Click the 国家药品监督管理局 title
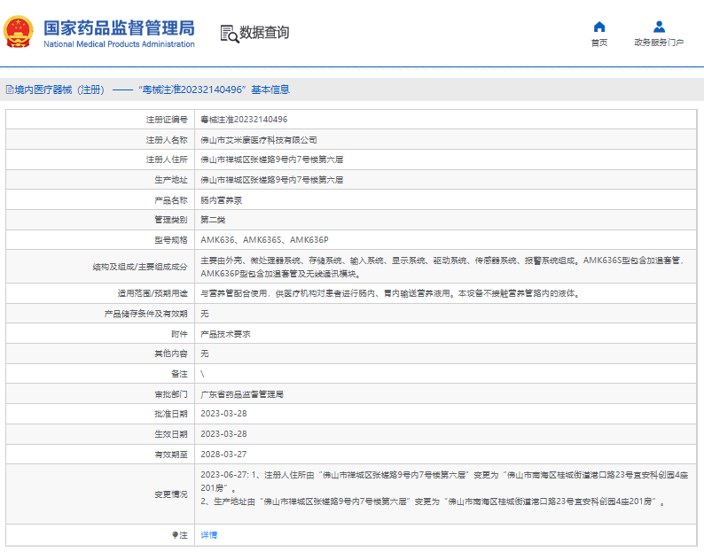 (x=119, y=27)
